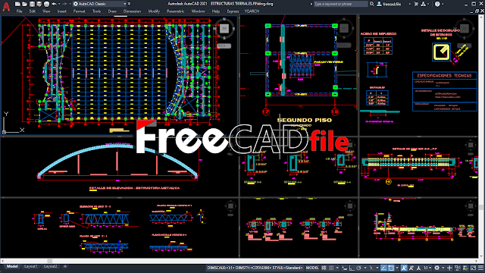
Task: Open the YQARCH menu
Action: coord(252,11)
